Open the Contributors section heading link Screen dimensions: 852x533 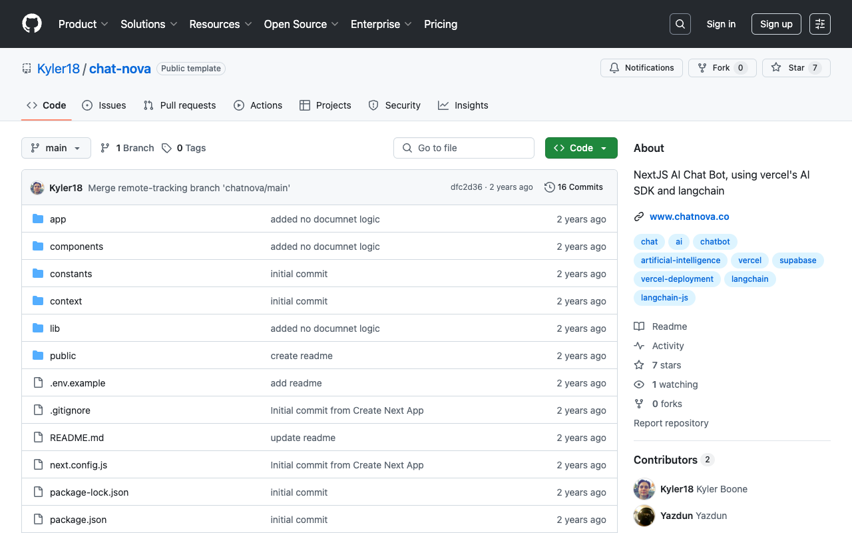pyautogui.click(x=674, y=460)
